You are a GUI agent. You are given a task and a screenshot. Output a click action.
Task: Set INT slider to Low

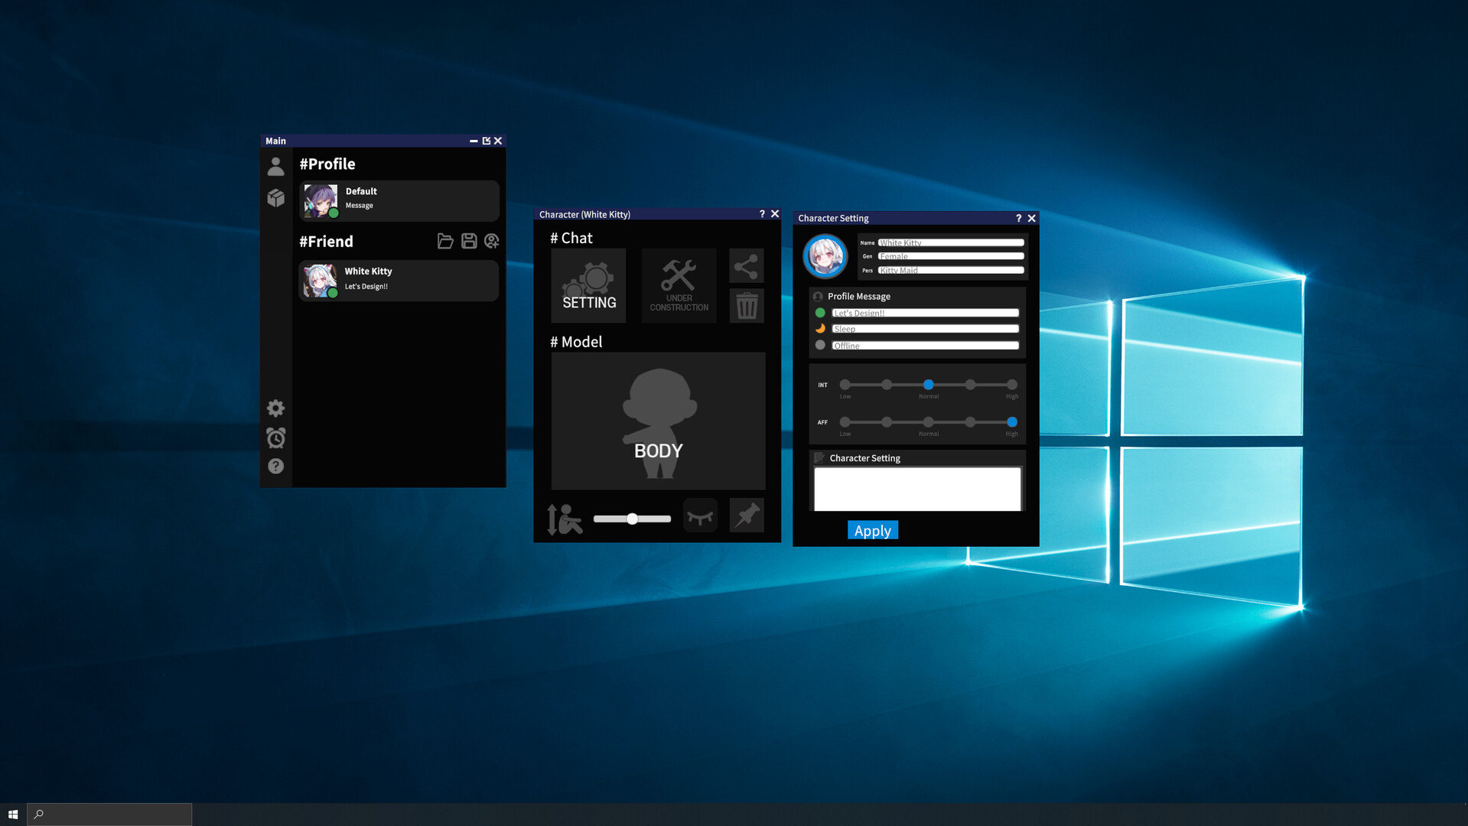(x=845, y=385)
